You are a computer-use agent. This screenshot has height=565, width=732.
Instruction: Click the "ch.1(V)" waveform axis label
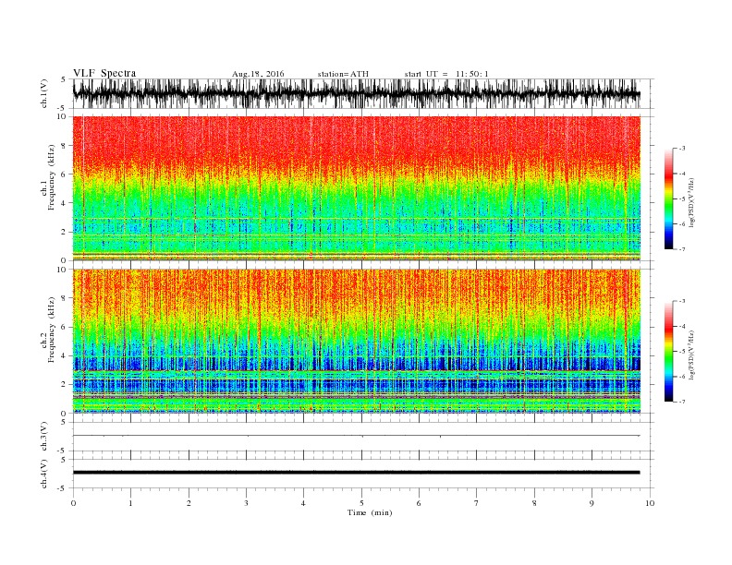[44, 93]
